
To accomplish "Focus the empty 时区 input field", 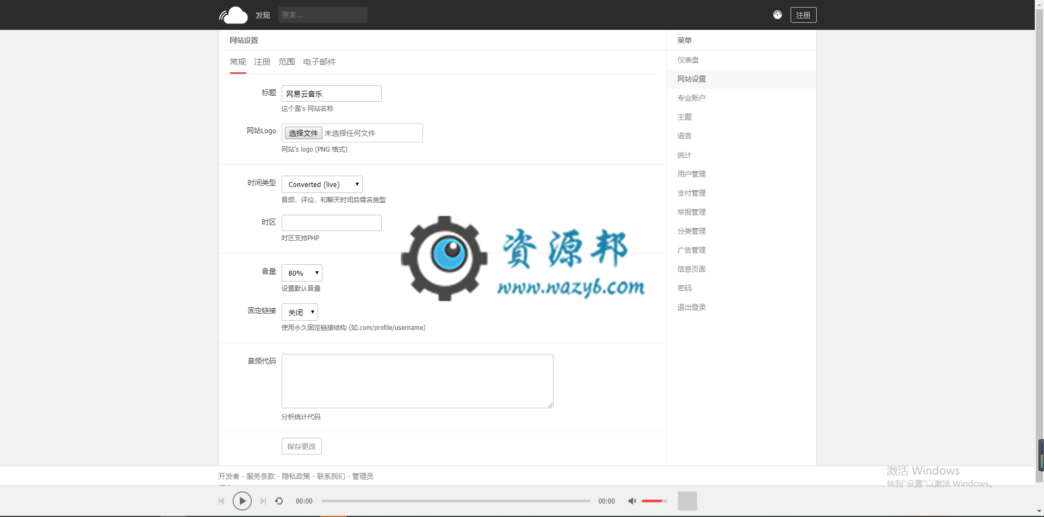I will [x=332, y=223].
